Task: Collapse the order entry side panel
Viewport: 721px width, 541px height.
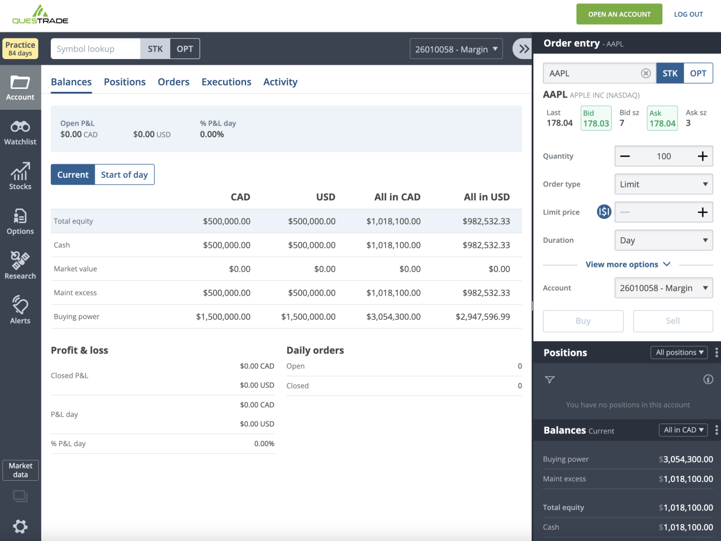Action: [523, 49]
